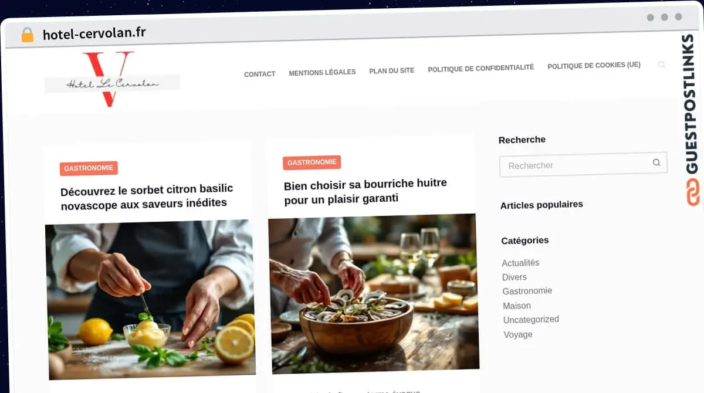The image size is (704, 393).
Task: Click the Hotel Le Cervolan logo
Action: (x=111, y=80)
